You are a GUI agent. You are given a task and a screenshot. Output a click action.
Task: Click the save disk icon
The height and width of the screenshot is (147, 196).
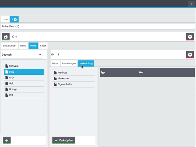click(x=6, y=37)
